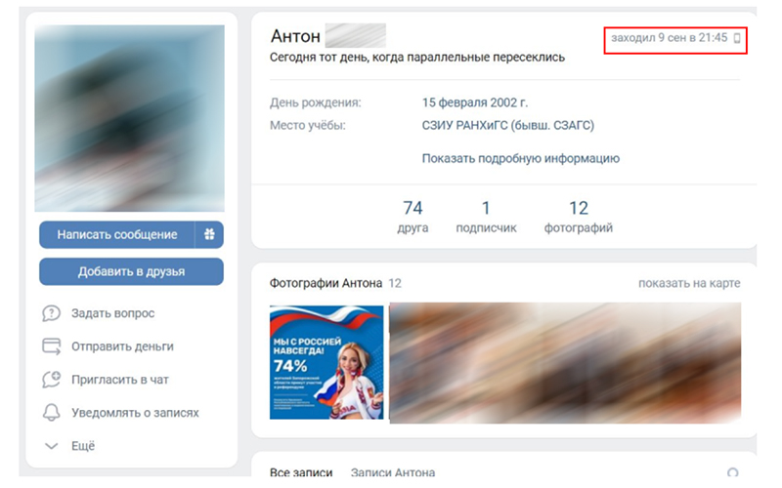Click the Фотографии Антона section header
782x488 pixels.
click(x=326, y=283)
